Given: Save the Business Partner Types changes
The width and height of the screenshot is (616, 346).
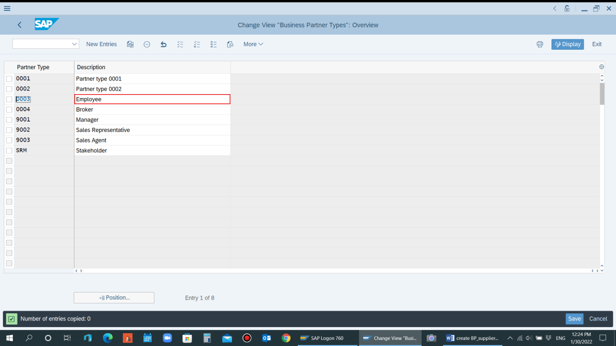Looking at the screenshot, I should tap(574, 319).
